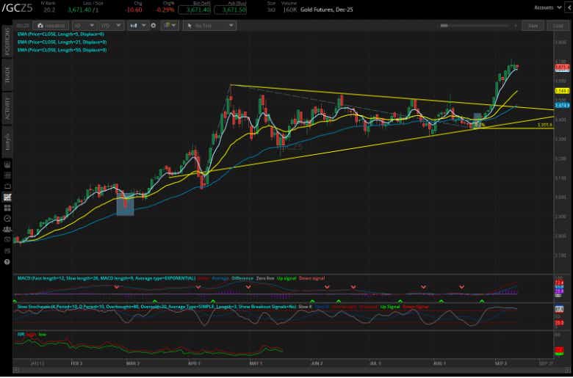573x378 pixels.
Task: Click the gauge dial sidebar icon
Action: click(x=7, y=219)
